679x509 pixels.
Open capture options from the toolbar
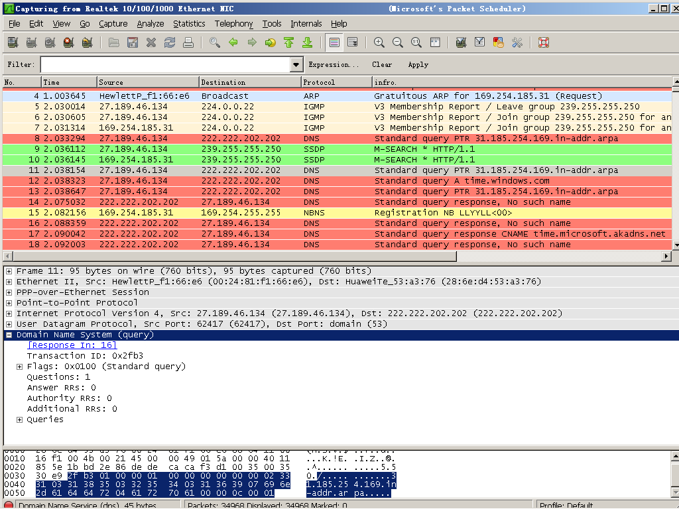click(31, 42)
